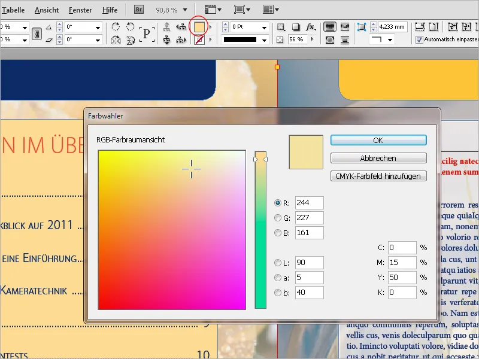Open the Ansicht menu

[47, 10]
